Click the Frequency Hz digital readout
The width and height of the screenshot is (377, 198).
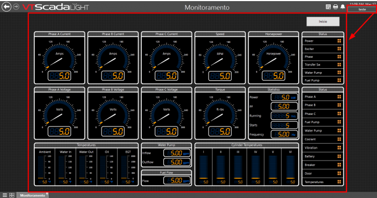tap(284, 135)
